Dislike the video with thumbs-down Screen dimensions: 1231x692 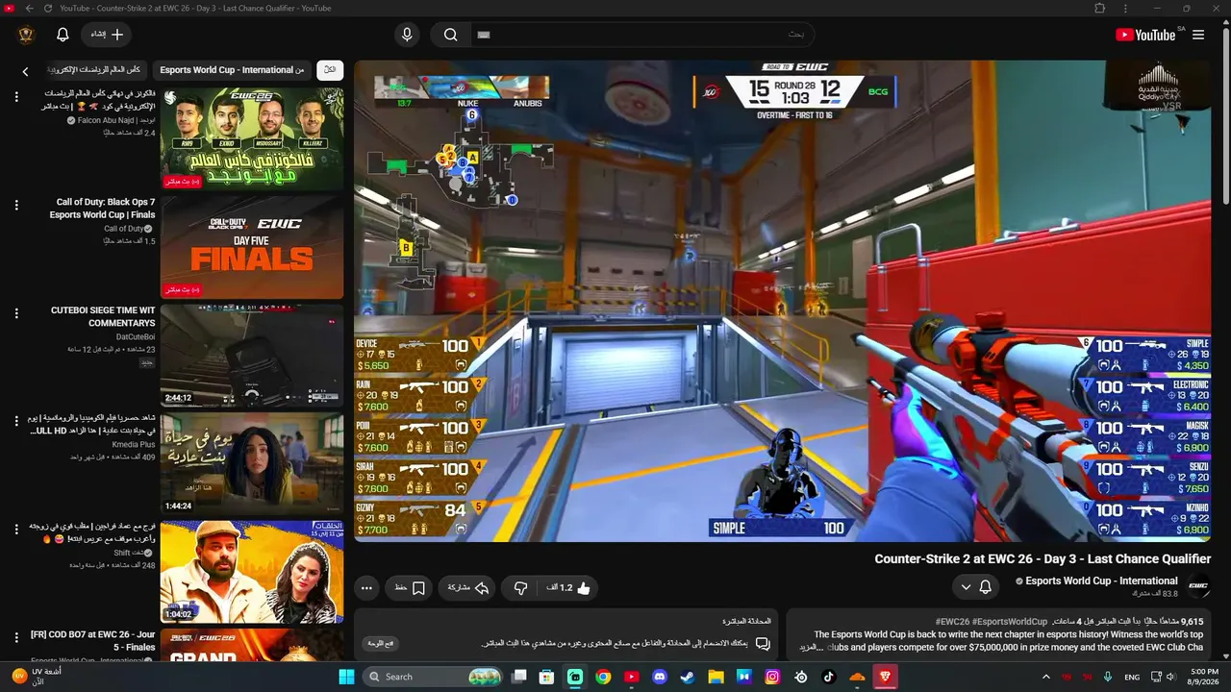[x=520, y=587]
